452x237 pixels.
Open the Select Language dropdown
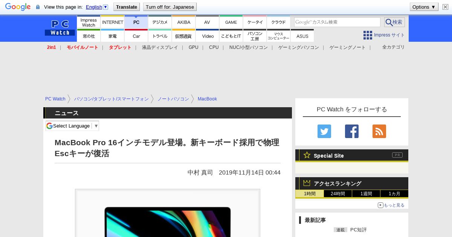tap(72, 126)
